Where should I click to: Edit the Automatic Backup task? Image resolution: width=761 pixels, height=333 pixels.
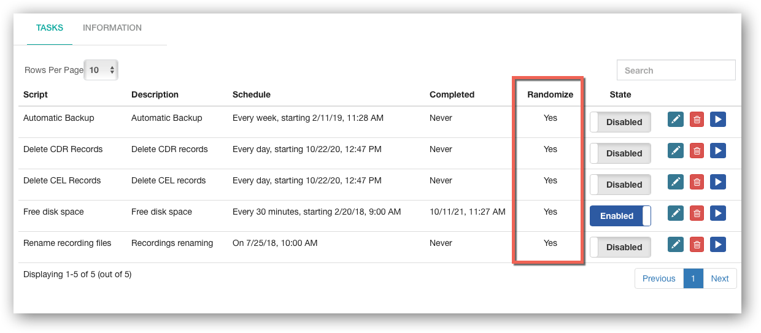(676, 119)
